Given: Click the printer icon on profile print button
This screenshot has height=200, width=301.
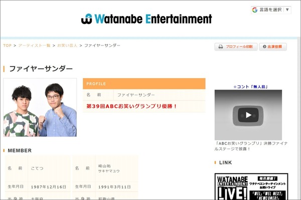Looking at the screenshot, I should coord(221,46).
